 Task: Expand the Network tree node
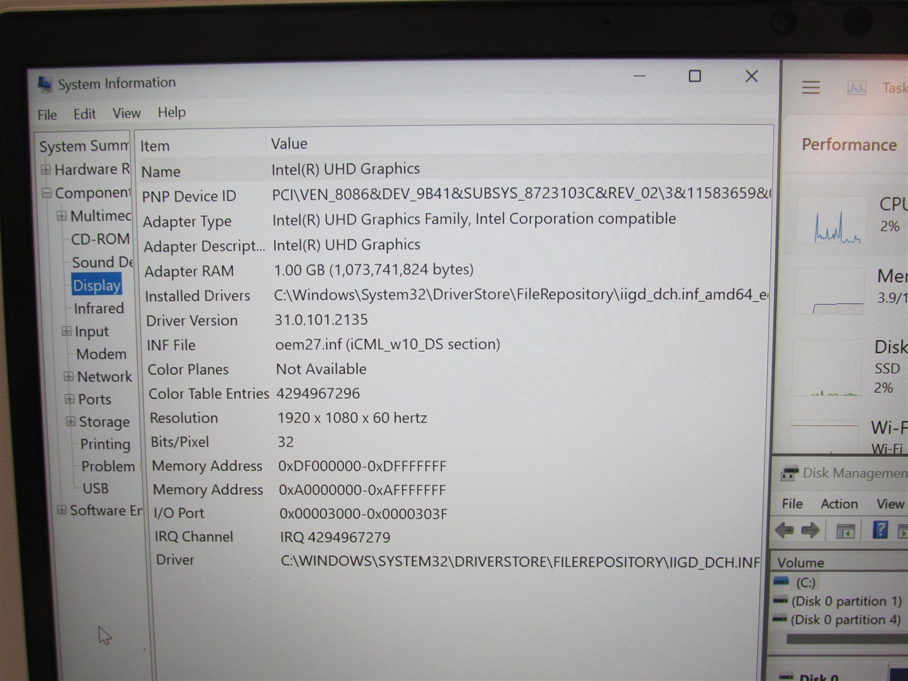69,376
